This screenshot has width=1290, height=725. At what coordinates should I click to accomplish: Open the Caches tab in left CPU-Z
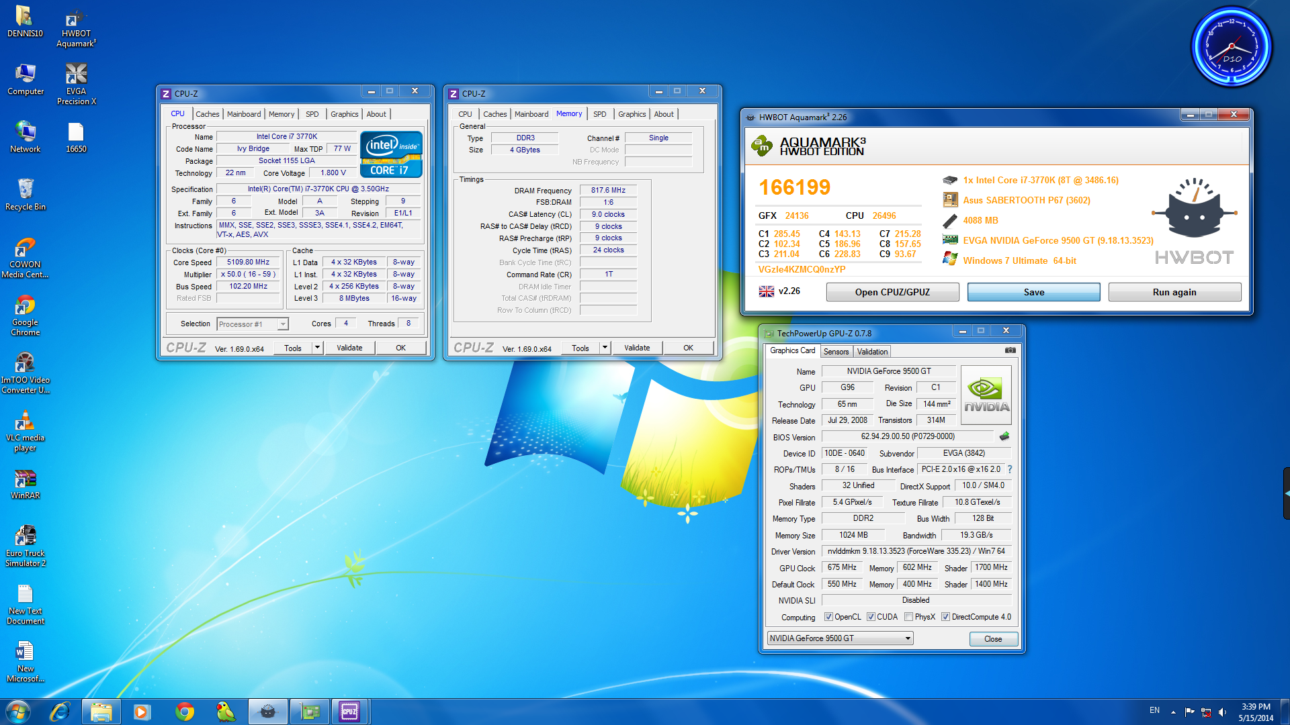coord(207,114)
